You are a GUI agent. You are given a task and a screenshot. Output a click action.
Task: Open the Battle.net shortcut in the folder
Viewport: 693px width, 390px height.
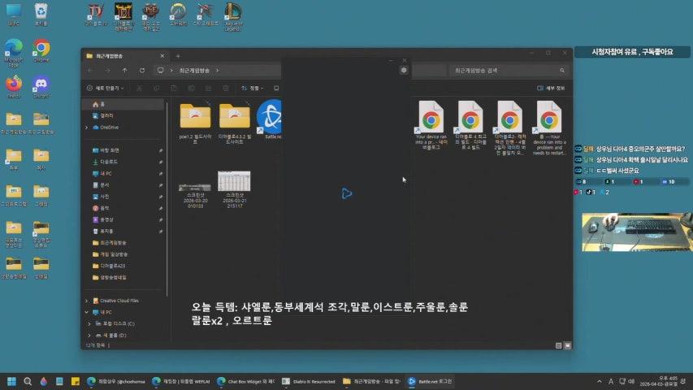click(269, 119)
